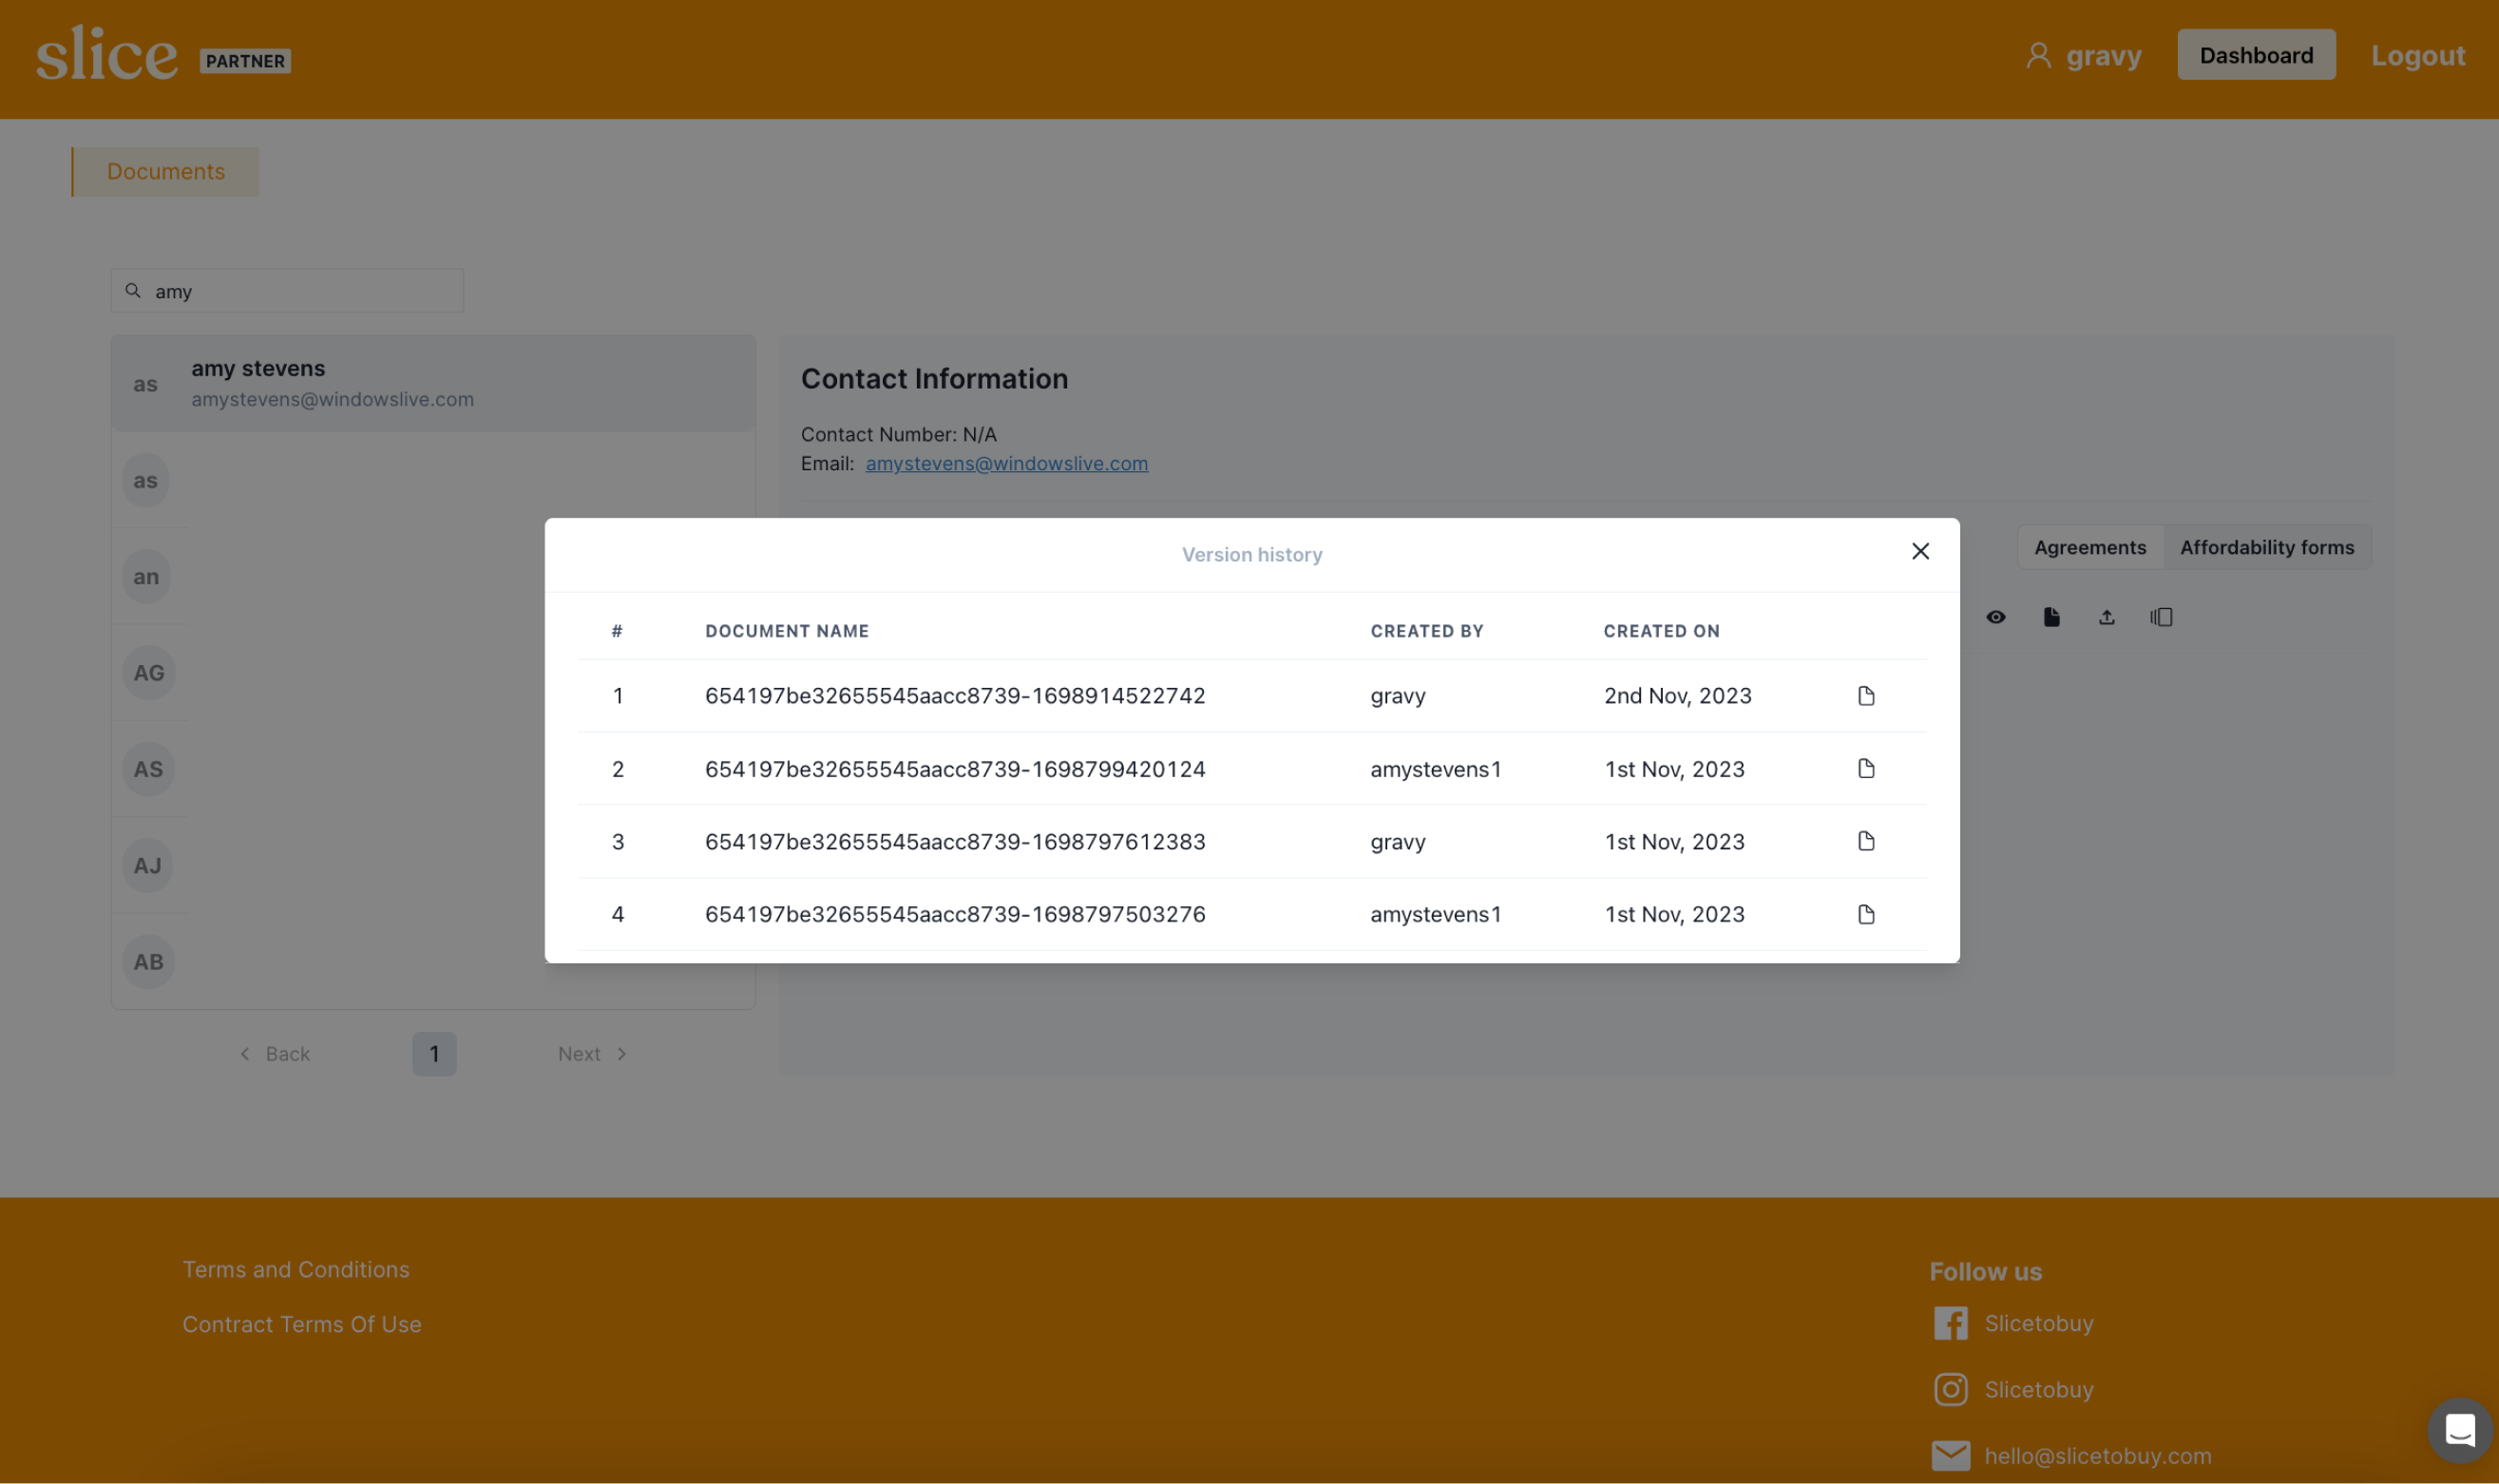Go to Next page of contacts
Image resolution: width=2499 pixels, height=1484 pixels.
point(592,1054)
